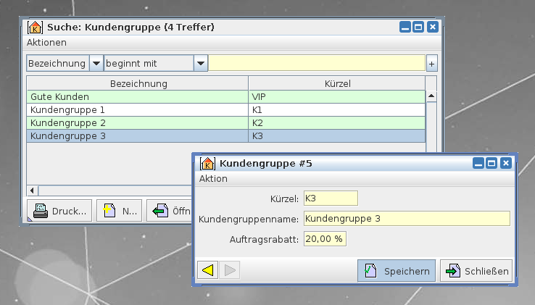Click the Suche window title icon
535x305 pixels.
tap(35, 28)
